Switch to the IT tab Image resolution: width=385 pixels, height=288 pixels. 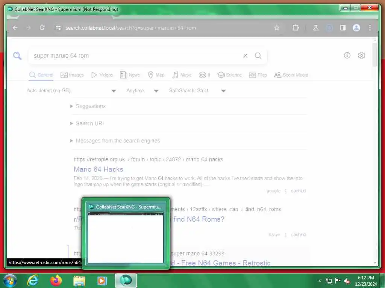point(205,75)
